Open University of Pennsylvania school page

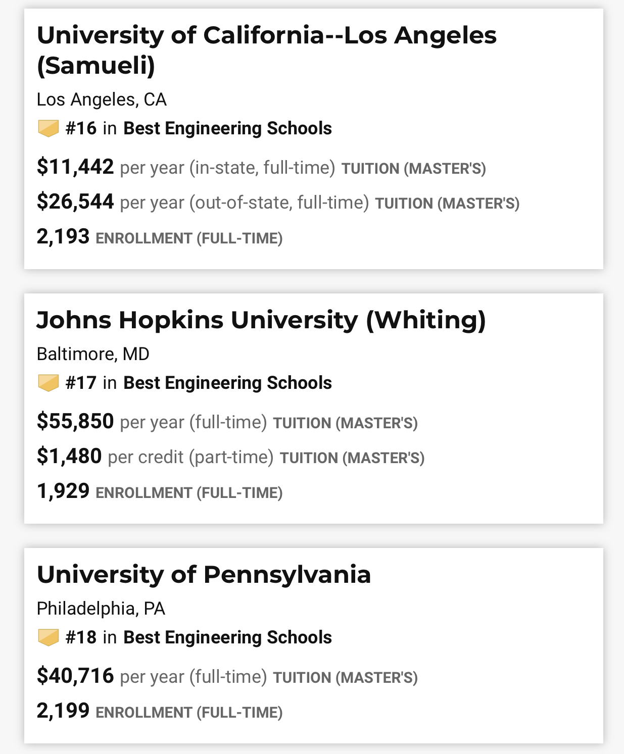[x=204, y=574]
